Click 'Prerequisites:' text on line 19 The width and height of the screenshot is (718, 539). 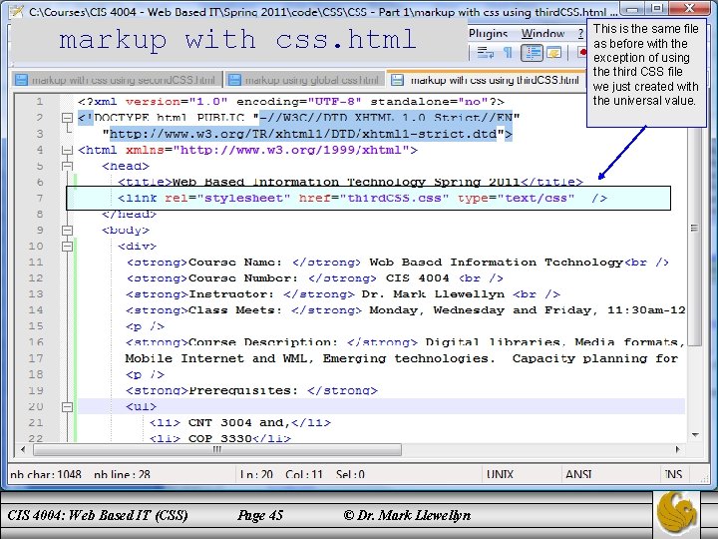point(242,390)
